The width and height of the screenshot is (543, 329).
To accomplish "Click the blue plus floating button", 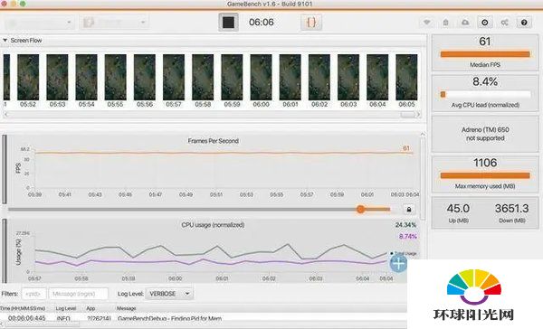I will coord(398,264).
